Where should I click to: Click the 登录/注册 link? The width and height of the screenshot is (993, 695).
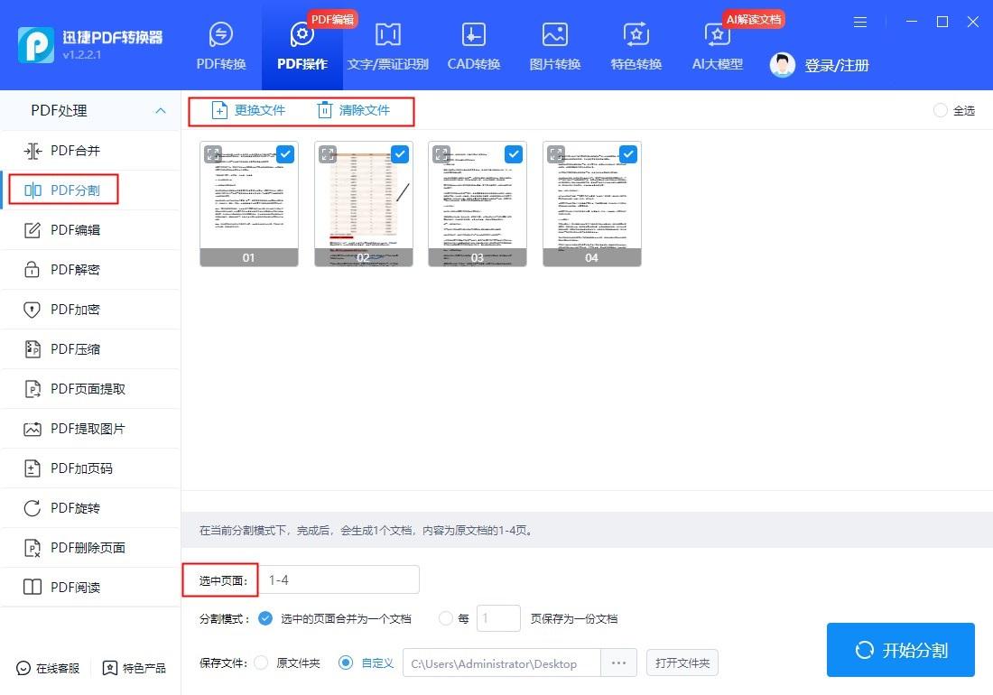pos(837,65)
